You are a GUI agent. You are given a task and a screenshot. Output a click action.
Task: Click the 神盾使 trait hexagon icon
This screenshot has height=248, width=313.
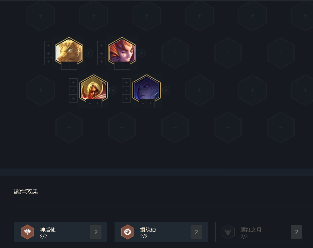(27, 232)
